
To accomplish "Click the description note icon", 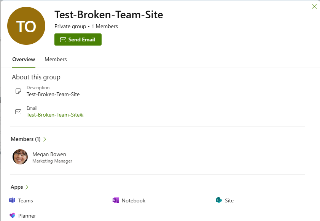I will [18, 91].
